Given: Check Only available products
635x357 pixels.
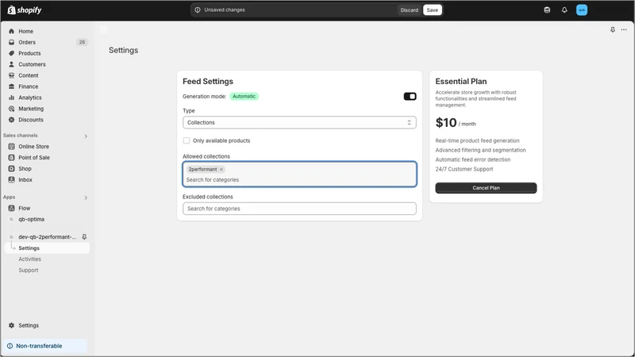Looking at the screenshot, I should (187, 140).
